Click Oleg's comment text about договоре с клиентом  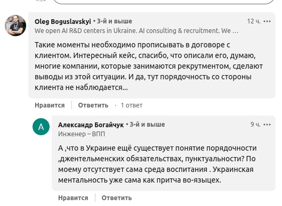(149, 66)
